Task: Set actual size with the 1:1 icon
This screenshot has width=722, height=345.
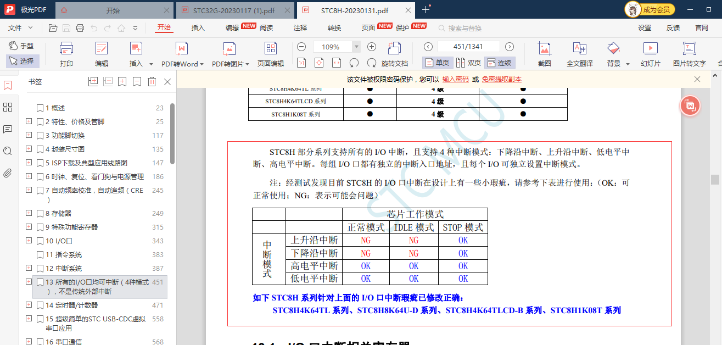Action: point(301,63)
